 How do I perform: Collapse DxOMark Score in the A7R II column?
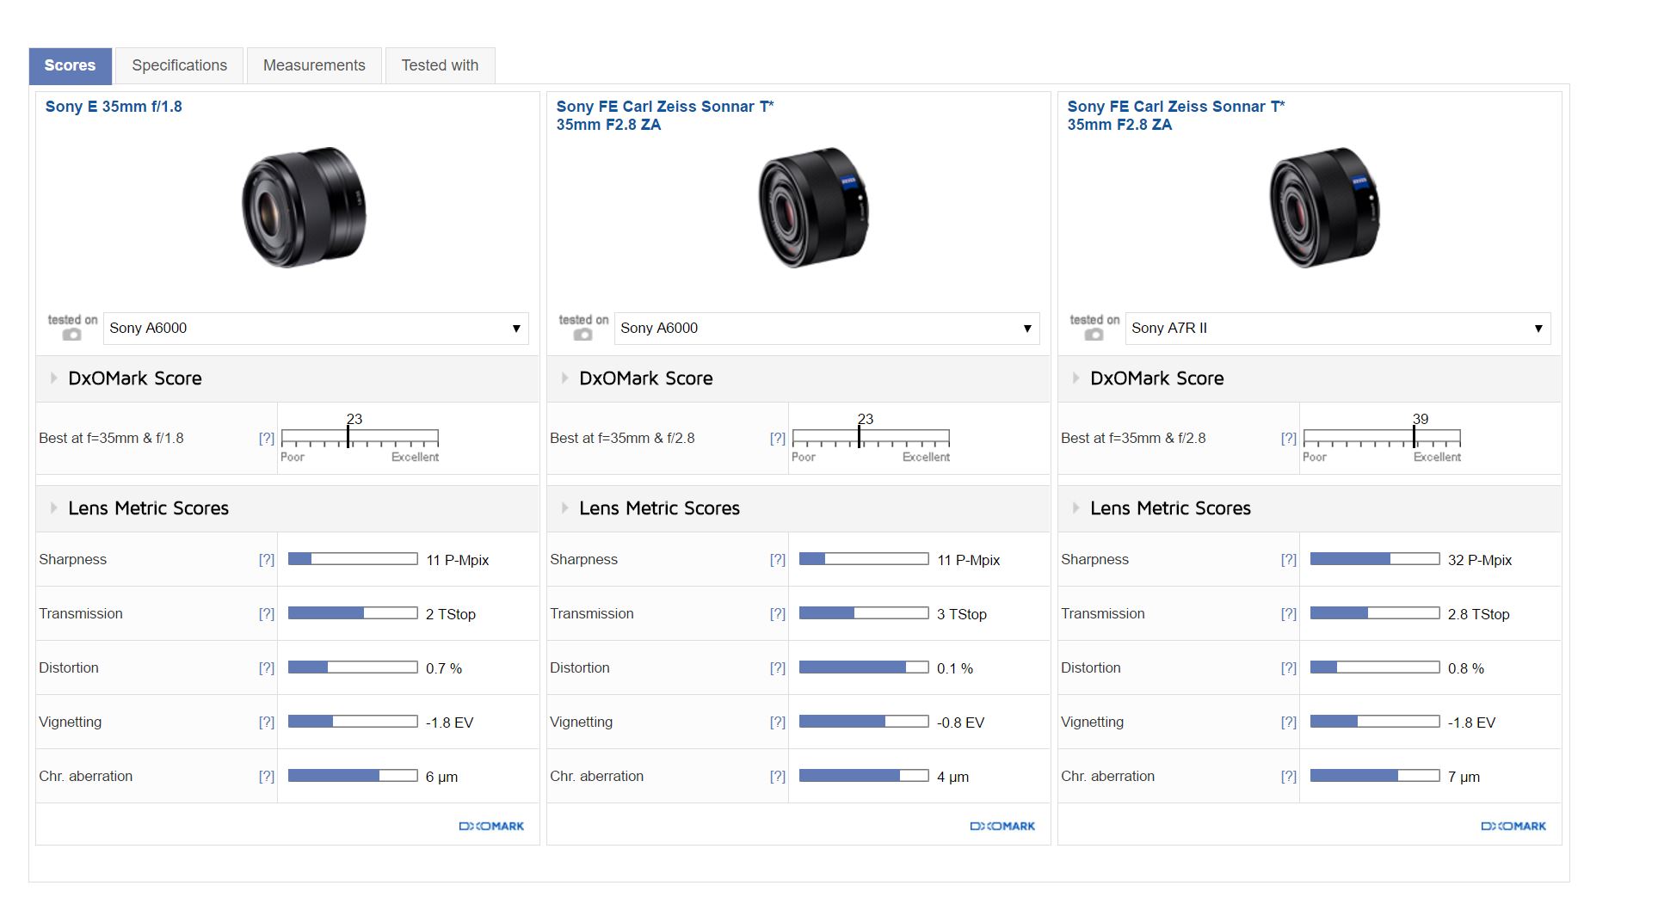coord(1076,378)
